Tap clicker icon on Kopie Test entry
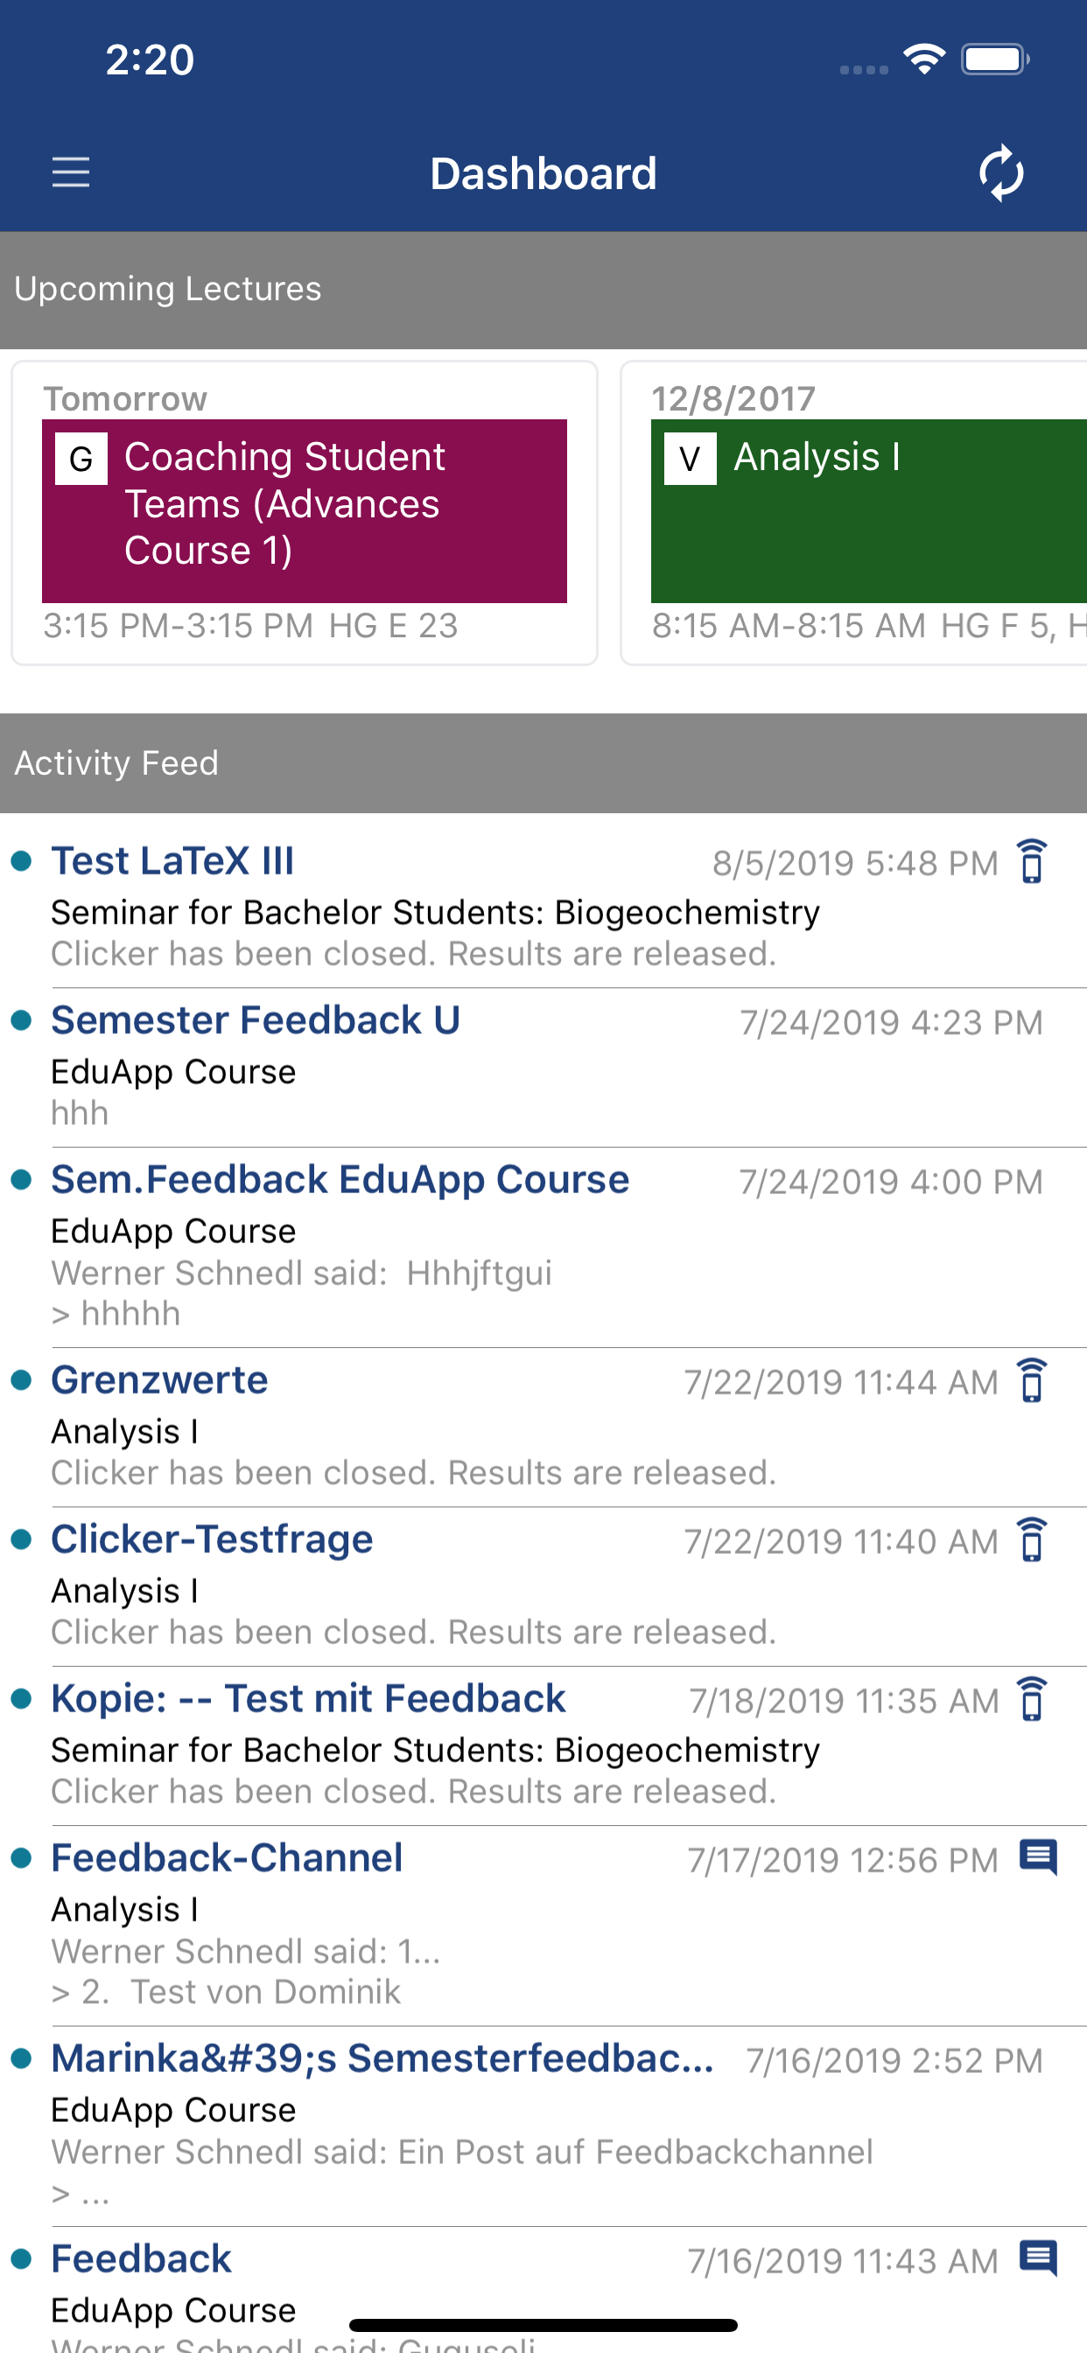 point(1032,1699)
